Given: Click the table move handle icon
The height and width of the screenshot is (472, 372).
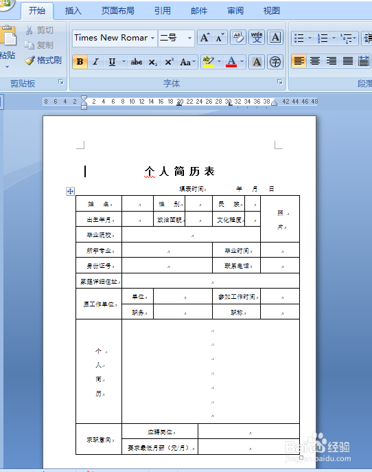Looking at the screenshot, I should pos(71,191).
